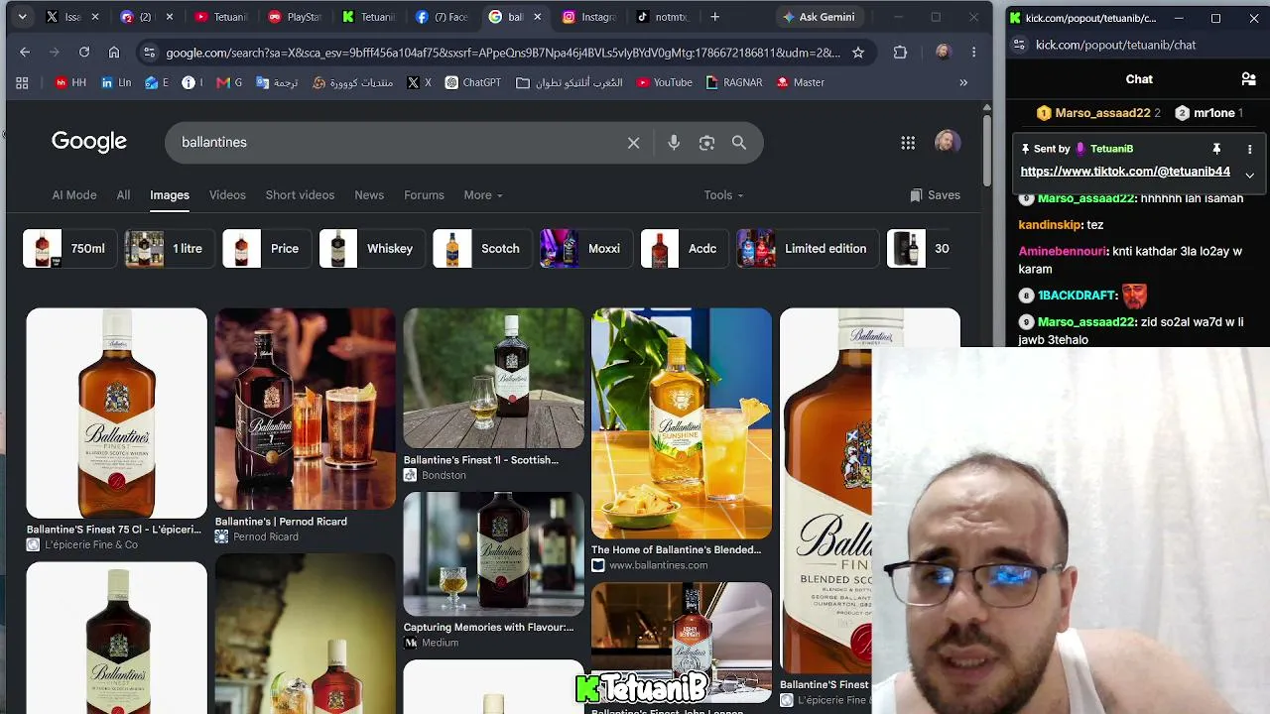Switch to the Instagram tab
Viewport: 1270px width, 714px height.
pos(589,17)
